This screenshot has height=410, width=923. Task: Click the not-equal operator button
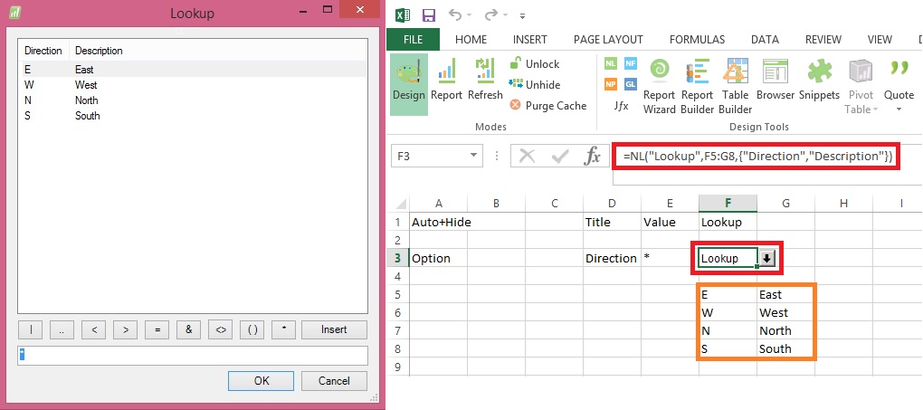[221, 329]
